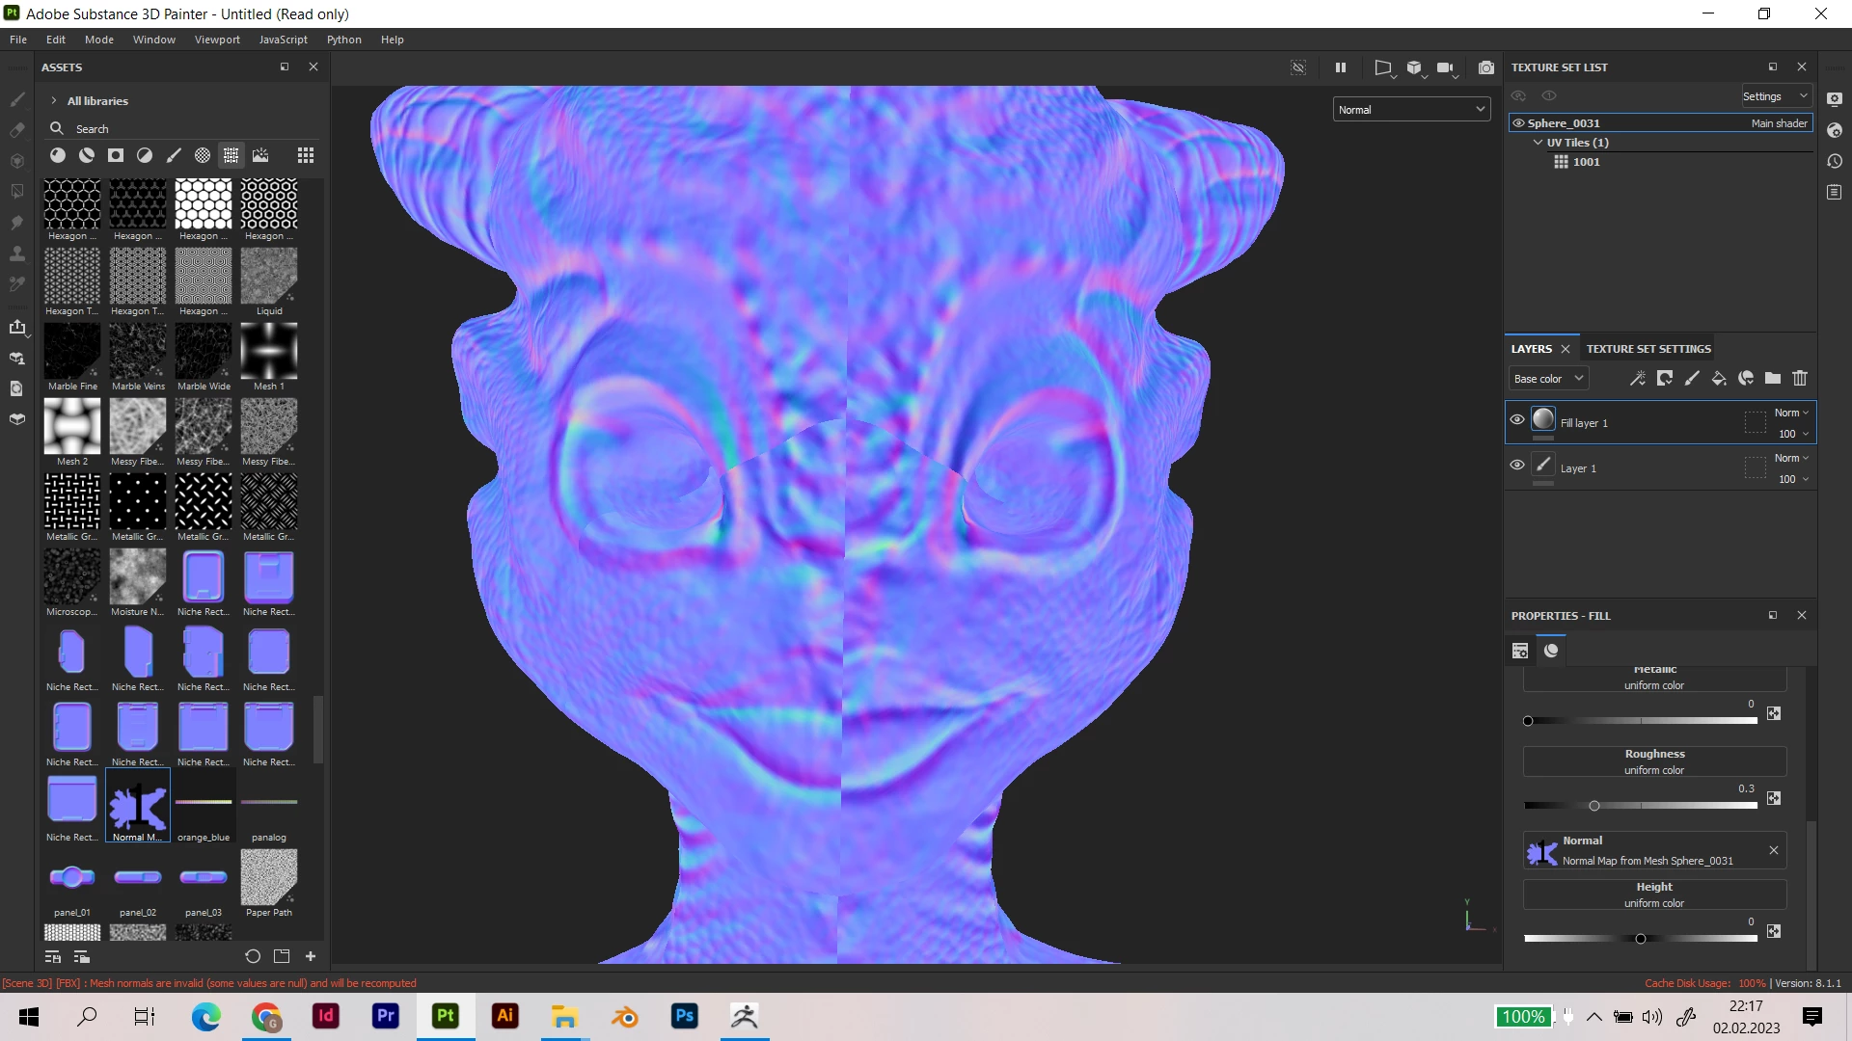Open the Base color channel dropdown
Viewport: 1852px width, 1041px height.
pyautogui.click(x=1547, y=379)
